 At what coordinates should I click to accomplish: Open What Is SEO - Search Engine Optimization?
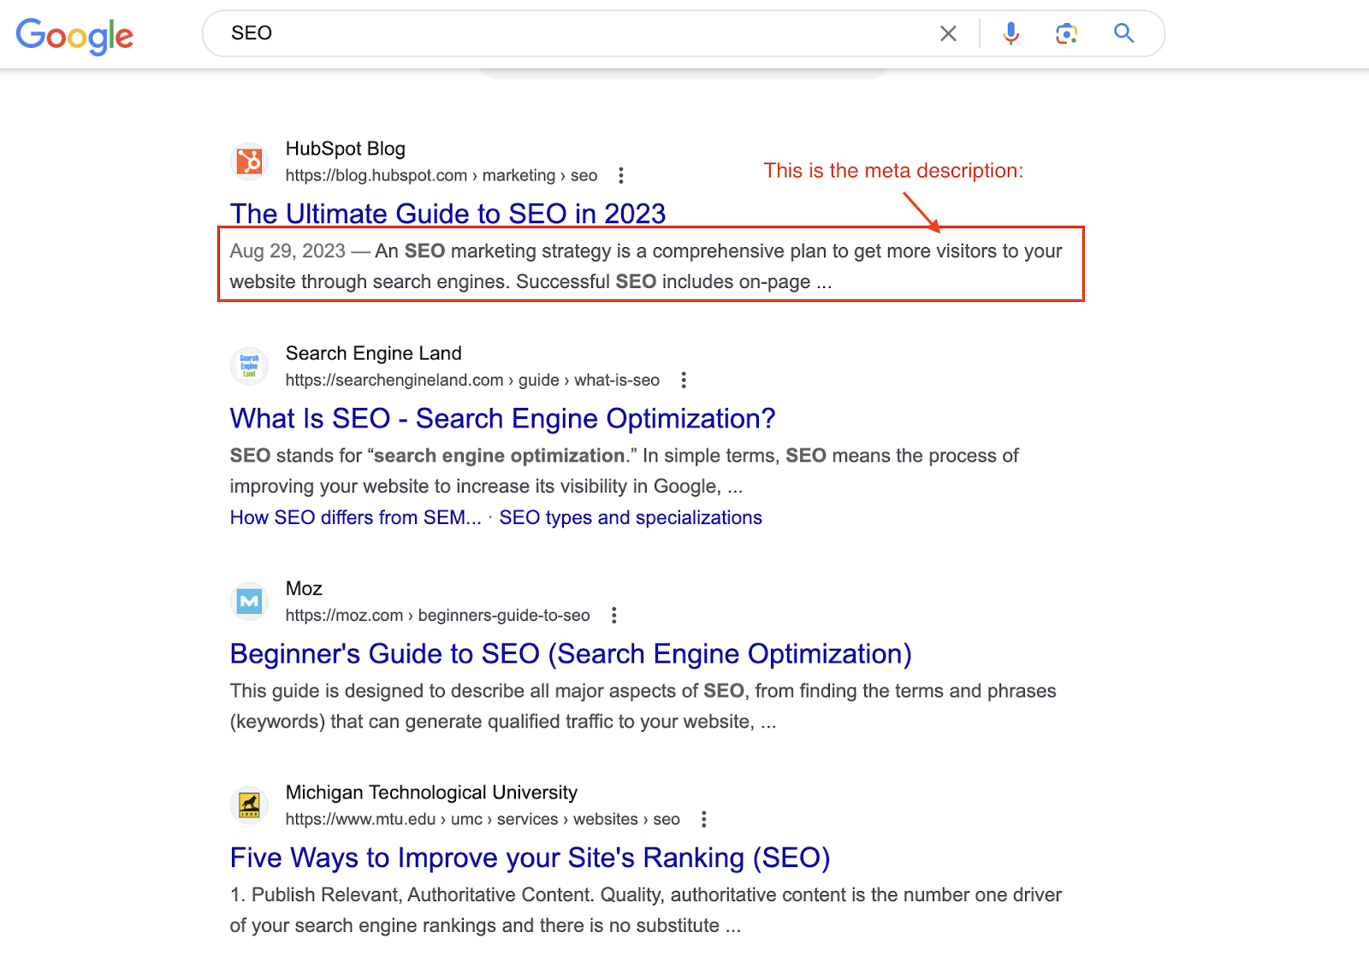502,418
